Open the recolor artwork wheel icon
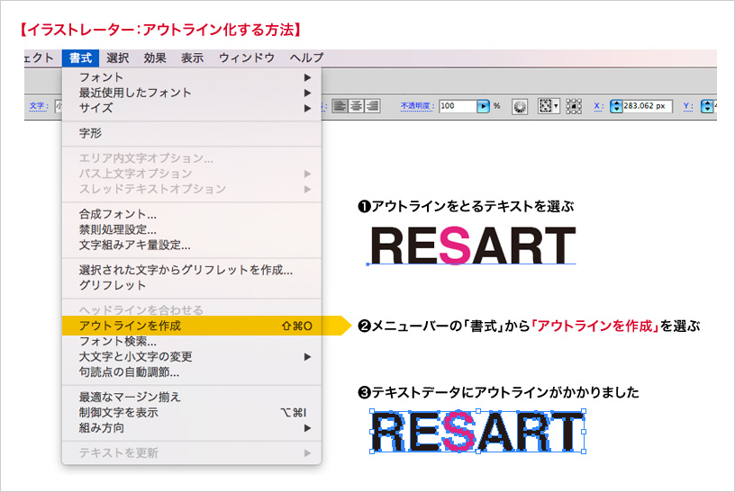Viewport: 735px width, 492px height. point(520,107)
